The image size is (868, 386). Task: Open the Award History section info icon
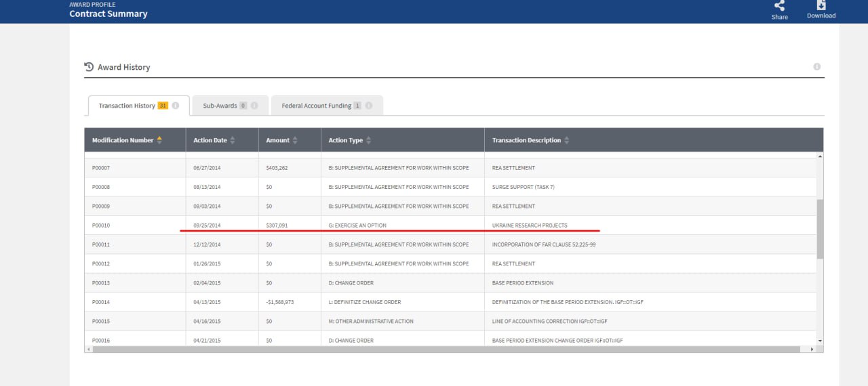click(816, 66)
